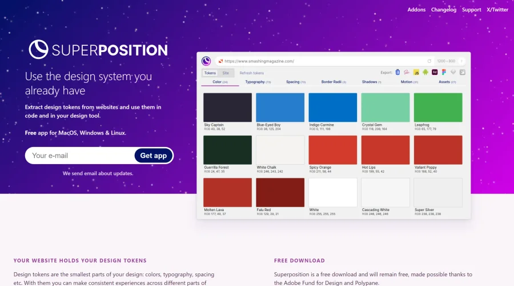
Task: Click the help question mark icon
Action: [x=461, y=61]
